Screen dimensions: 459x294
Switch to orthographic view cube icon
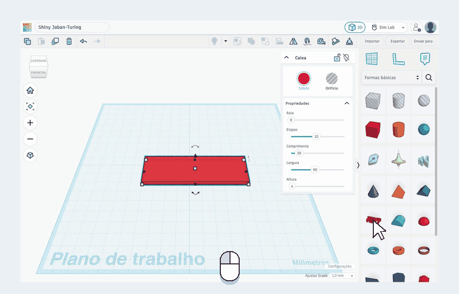30,155
